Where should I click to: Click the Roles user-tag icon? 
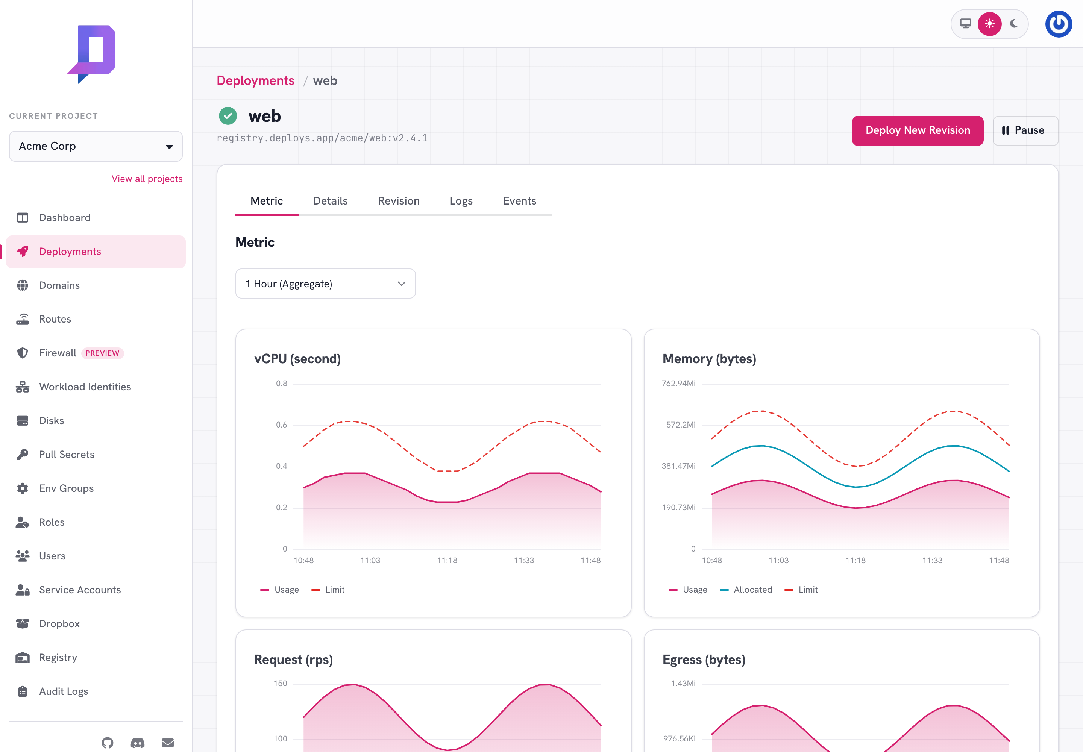tap(23, 522)
